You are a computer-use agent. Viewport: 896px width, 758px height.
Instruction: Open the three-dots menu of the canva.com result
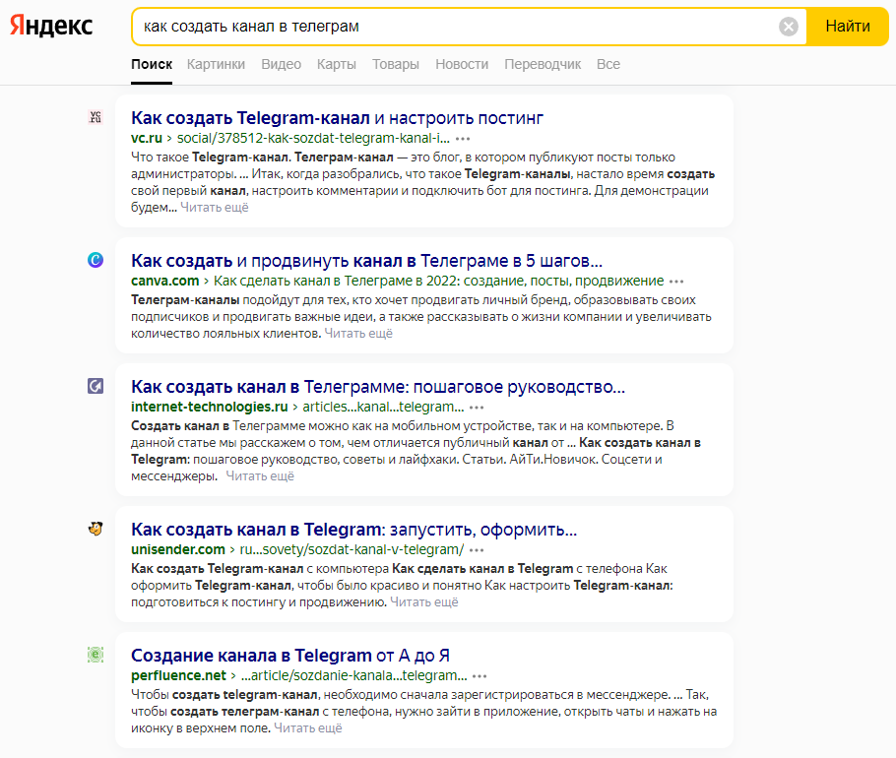[676, 282]
